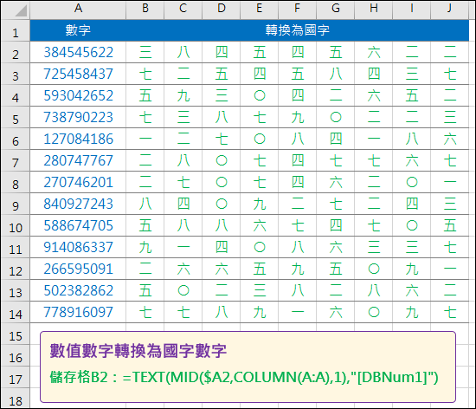Select column F header

298,10
